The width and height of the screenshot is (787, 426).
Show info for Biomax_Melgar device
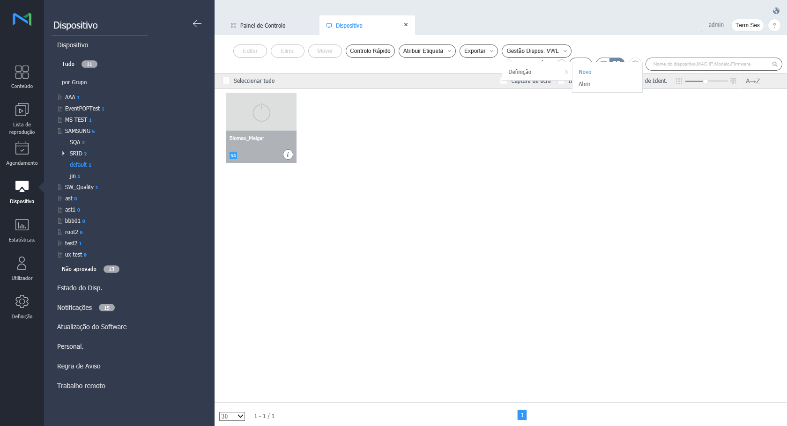pyautogui.click(x=288, y=154)
